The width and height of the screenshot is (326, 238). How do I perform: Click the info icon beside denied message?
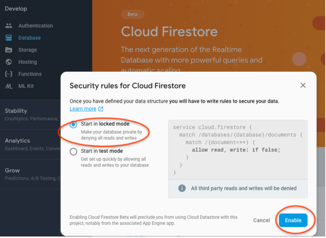coord(182,188)
